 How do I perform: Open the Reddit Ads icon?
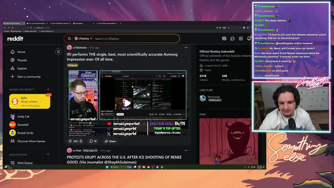[x=224, y=39]
